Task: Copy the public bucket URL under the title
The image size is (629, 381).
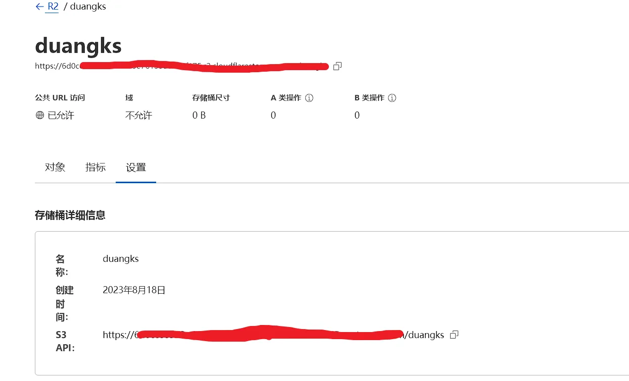Action: [x=337, y=66]
